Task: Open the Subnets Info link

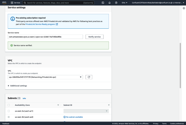Action: (x=24, y=98)
